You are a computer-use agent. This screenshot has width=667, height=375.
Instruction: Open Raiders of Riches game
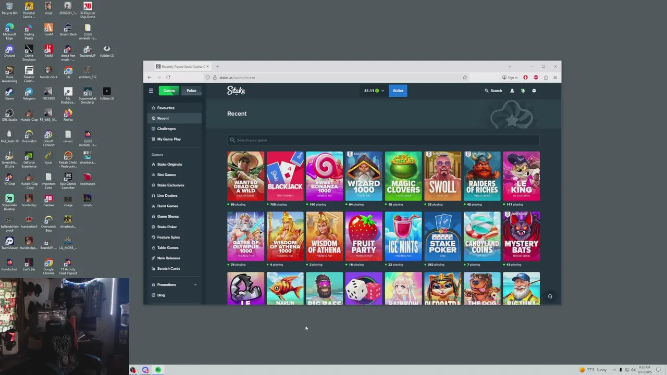[482, 176]
